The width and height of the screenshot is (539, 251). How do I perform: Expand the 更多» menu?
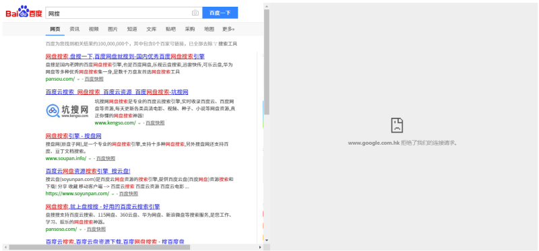pos(228,29)
